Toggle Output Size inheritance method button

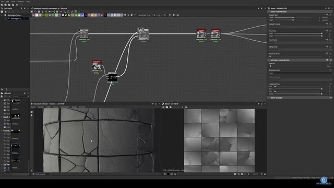tap(327, 15)
